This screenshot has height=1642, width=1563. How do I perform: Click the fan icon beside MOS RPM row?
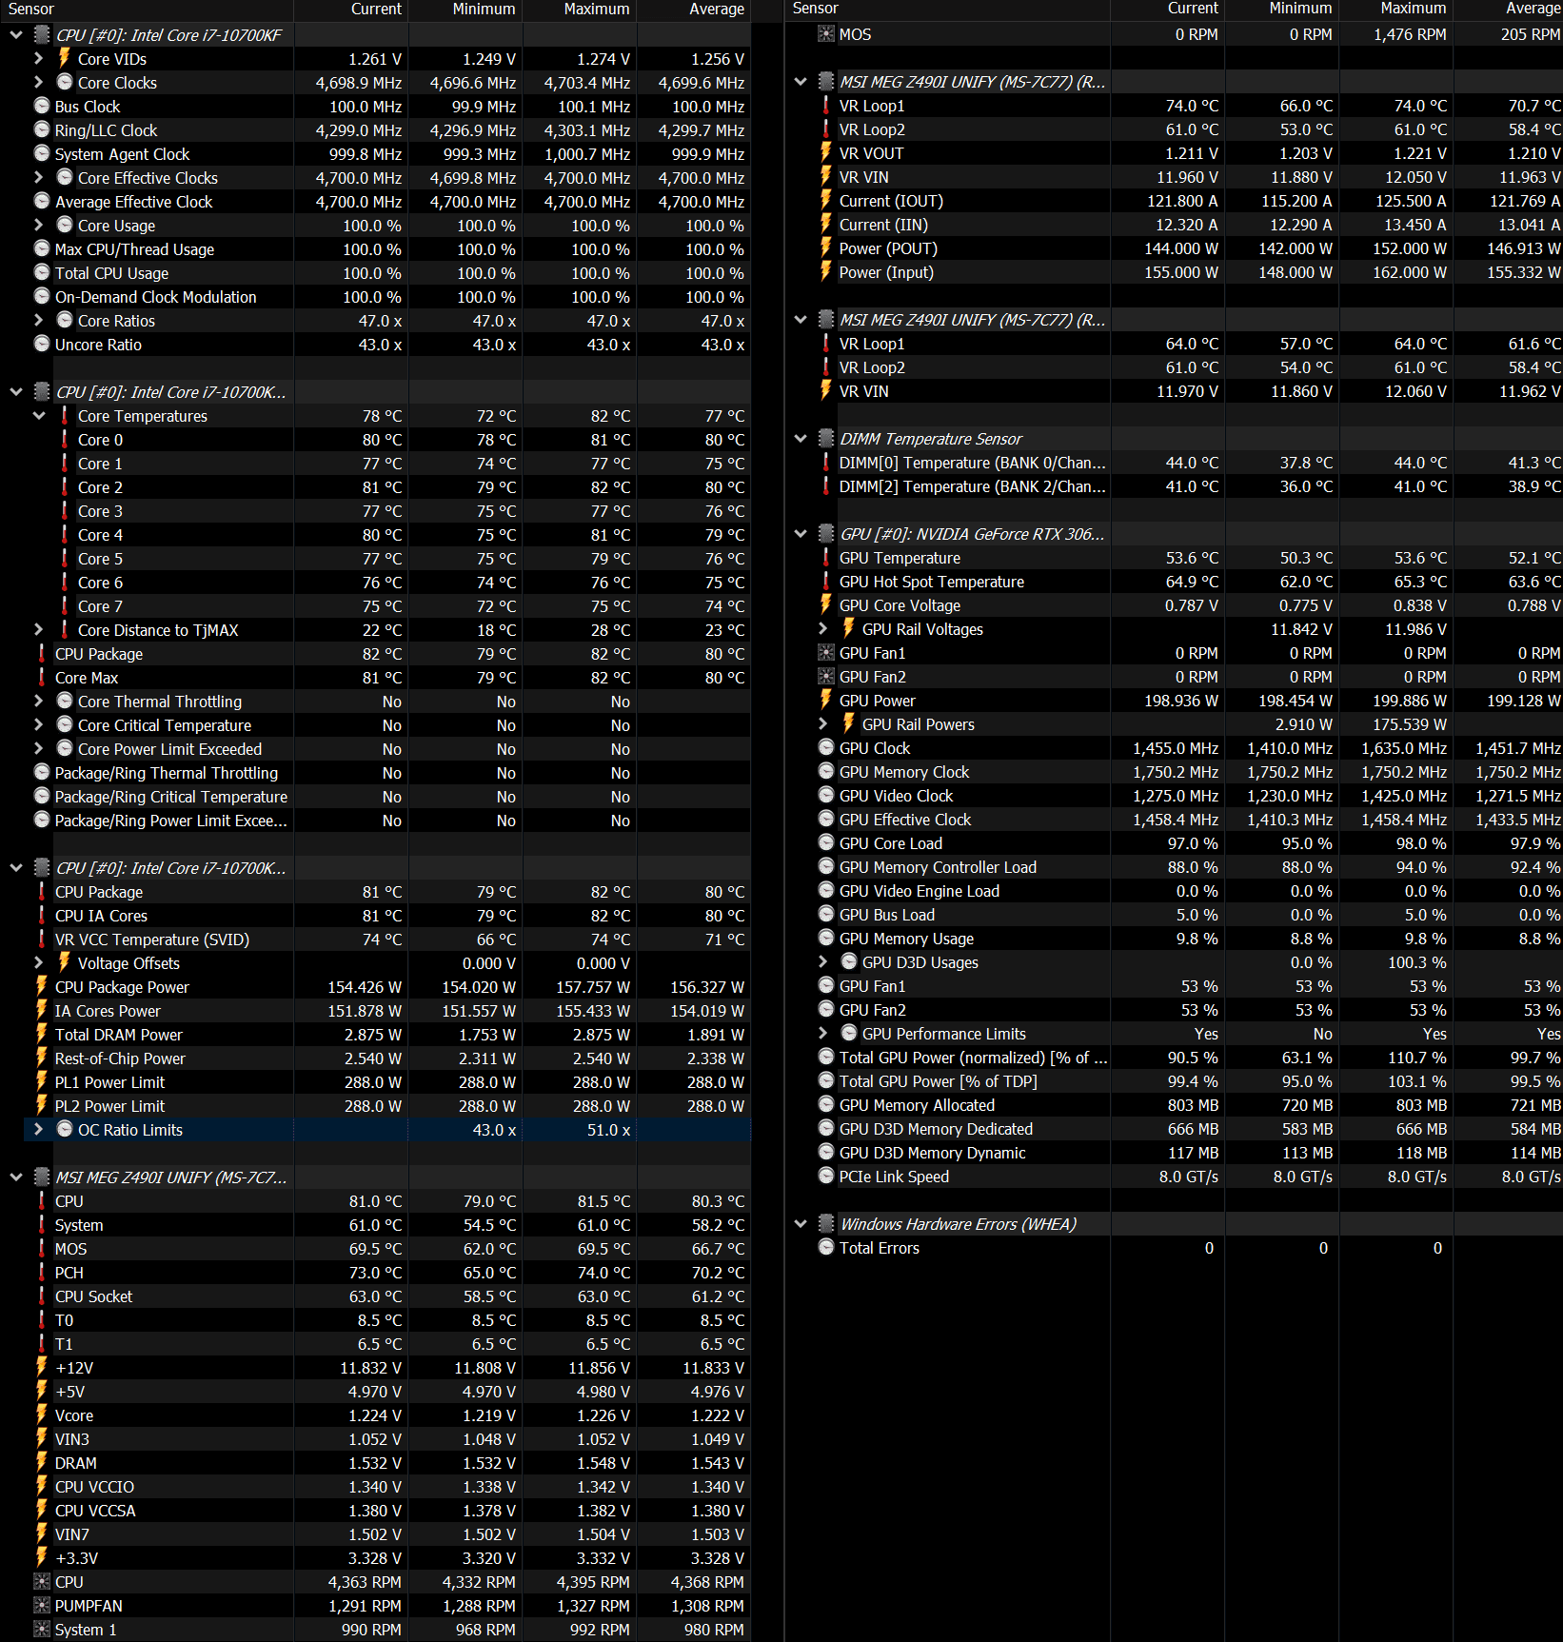pyautogui.click(x=826, y=33)
